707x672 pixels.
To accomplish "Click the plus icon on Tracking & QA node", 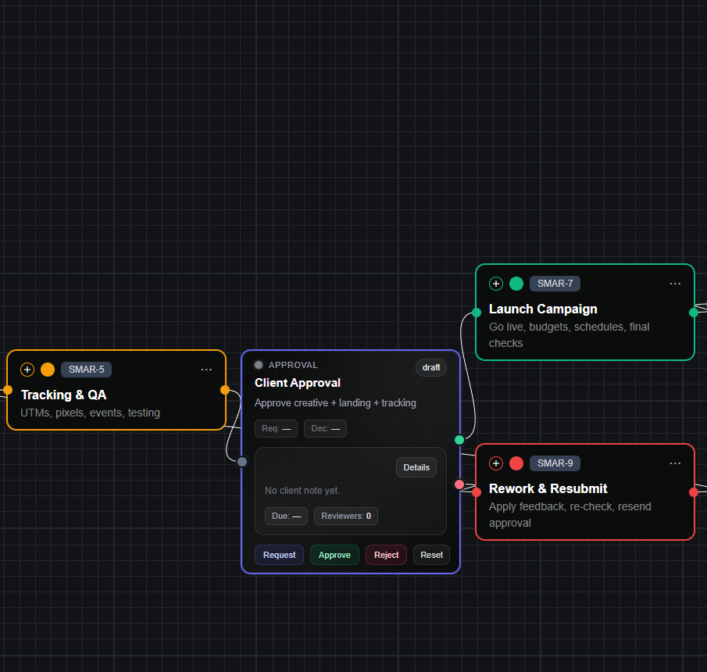I will [27, 370].
